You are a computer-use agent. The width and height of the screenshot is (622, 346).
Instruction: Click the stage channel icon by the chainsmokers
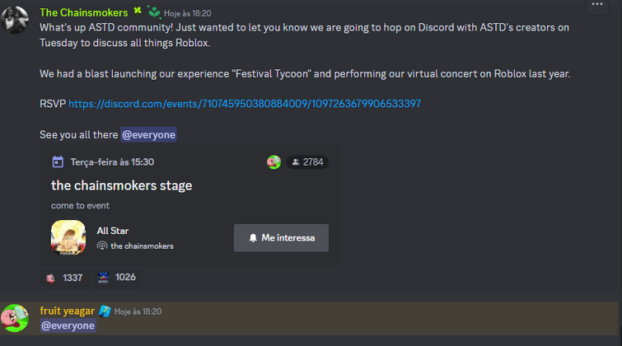coord(102,246)
